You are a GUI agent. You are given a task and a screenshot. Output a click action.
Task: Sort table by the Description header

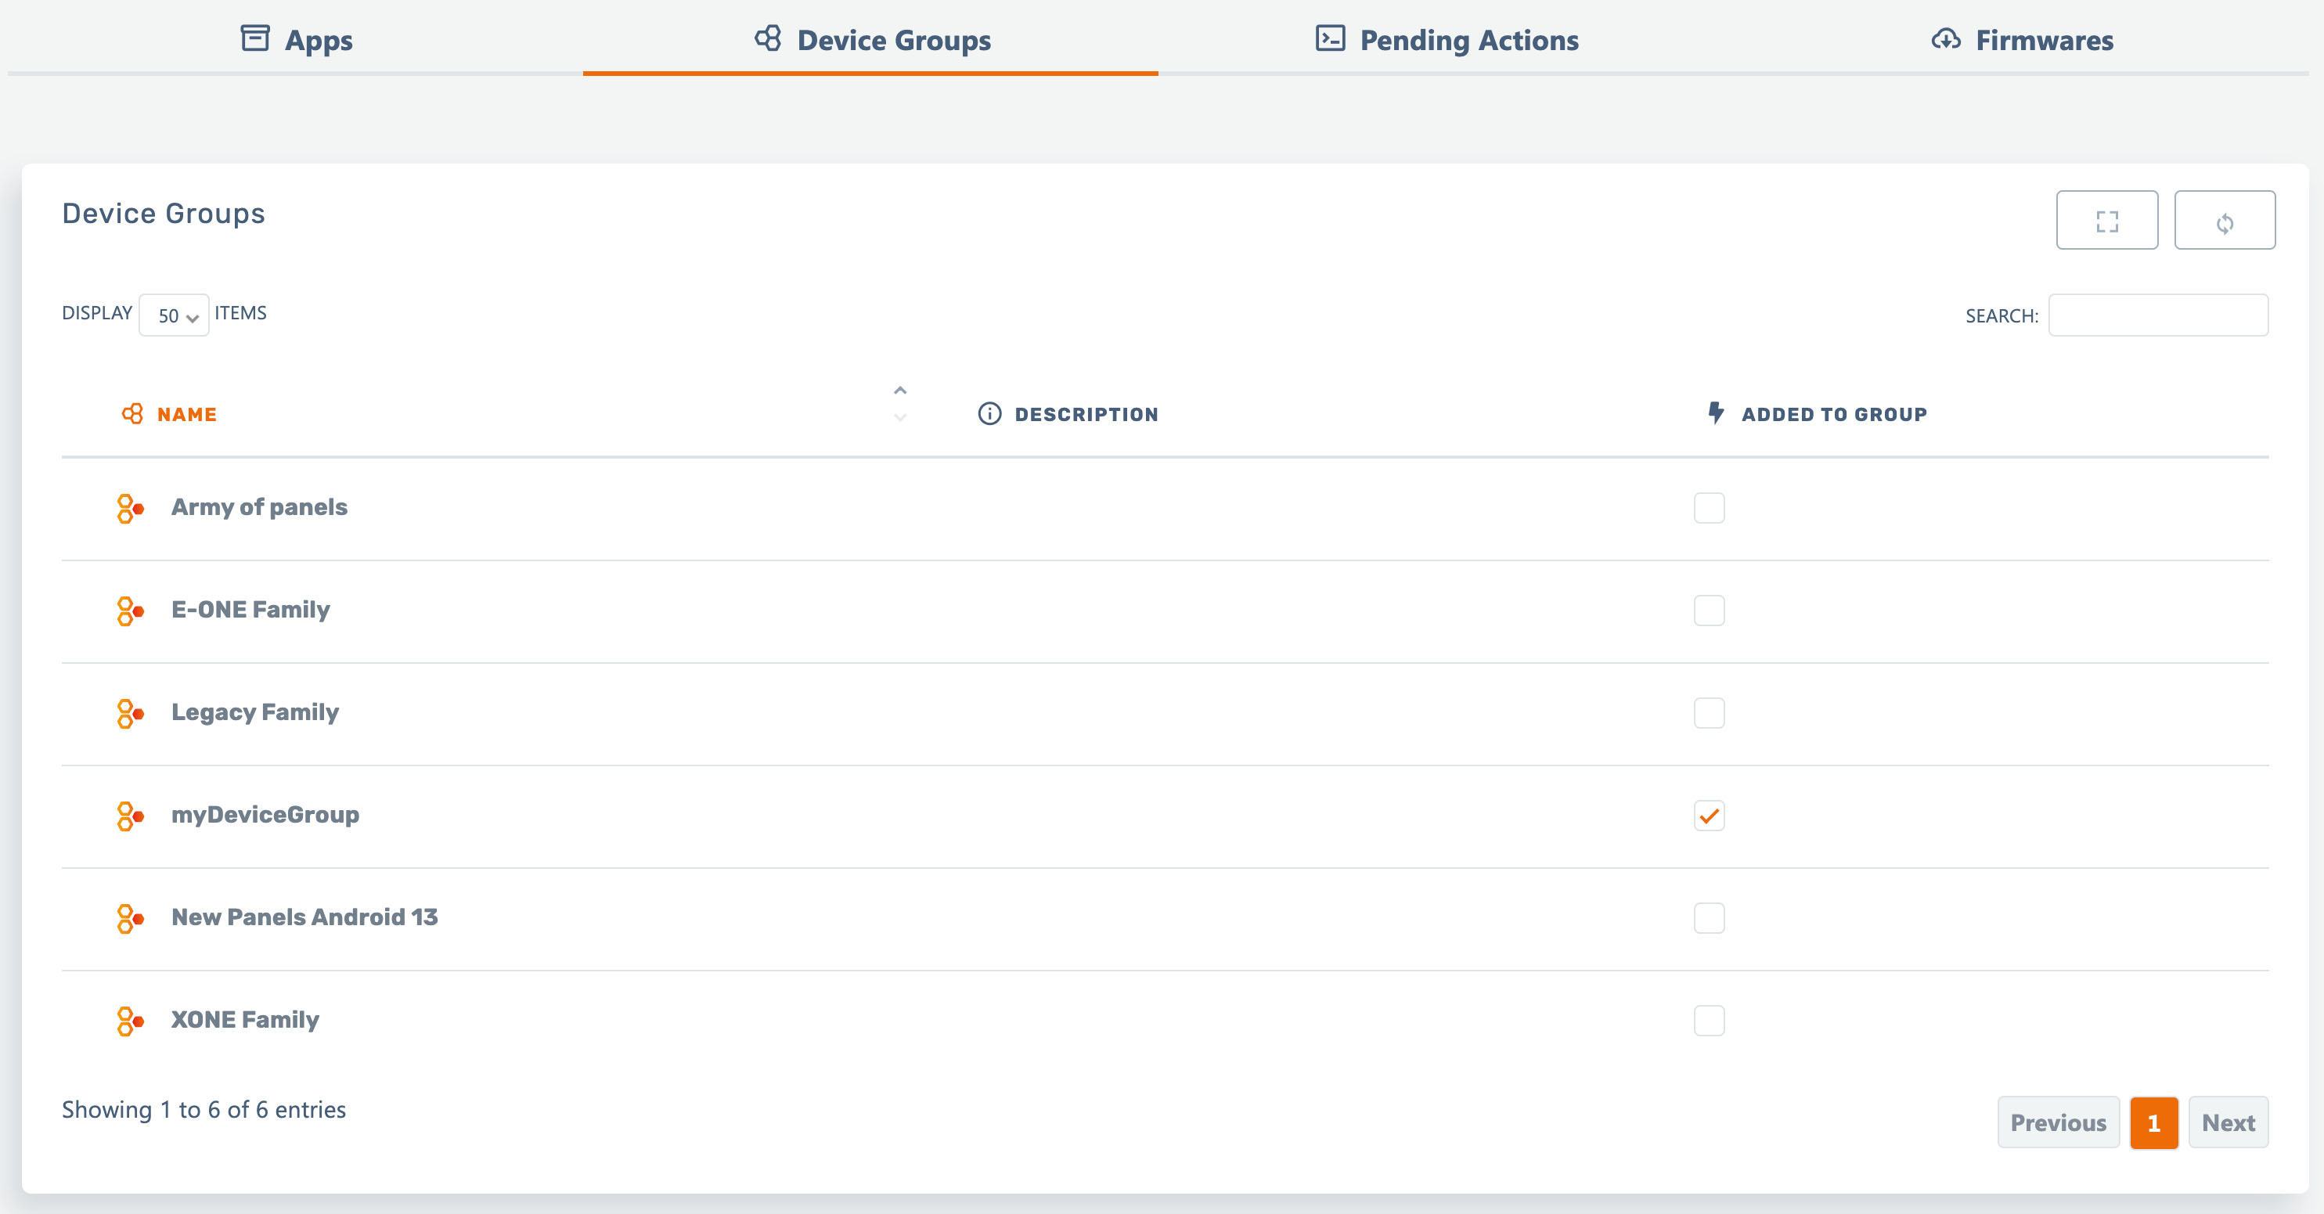[x=1086, y=414]
